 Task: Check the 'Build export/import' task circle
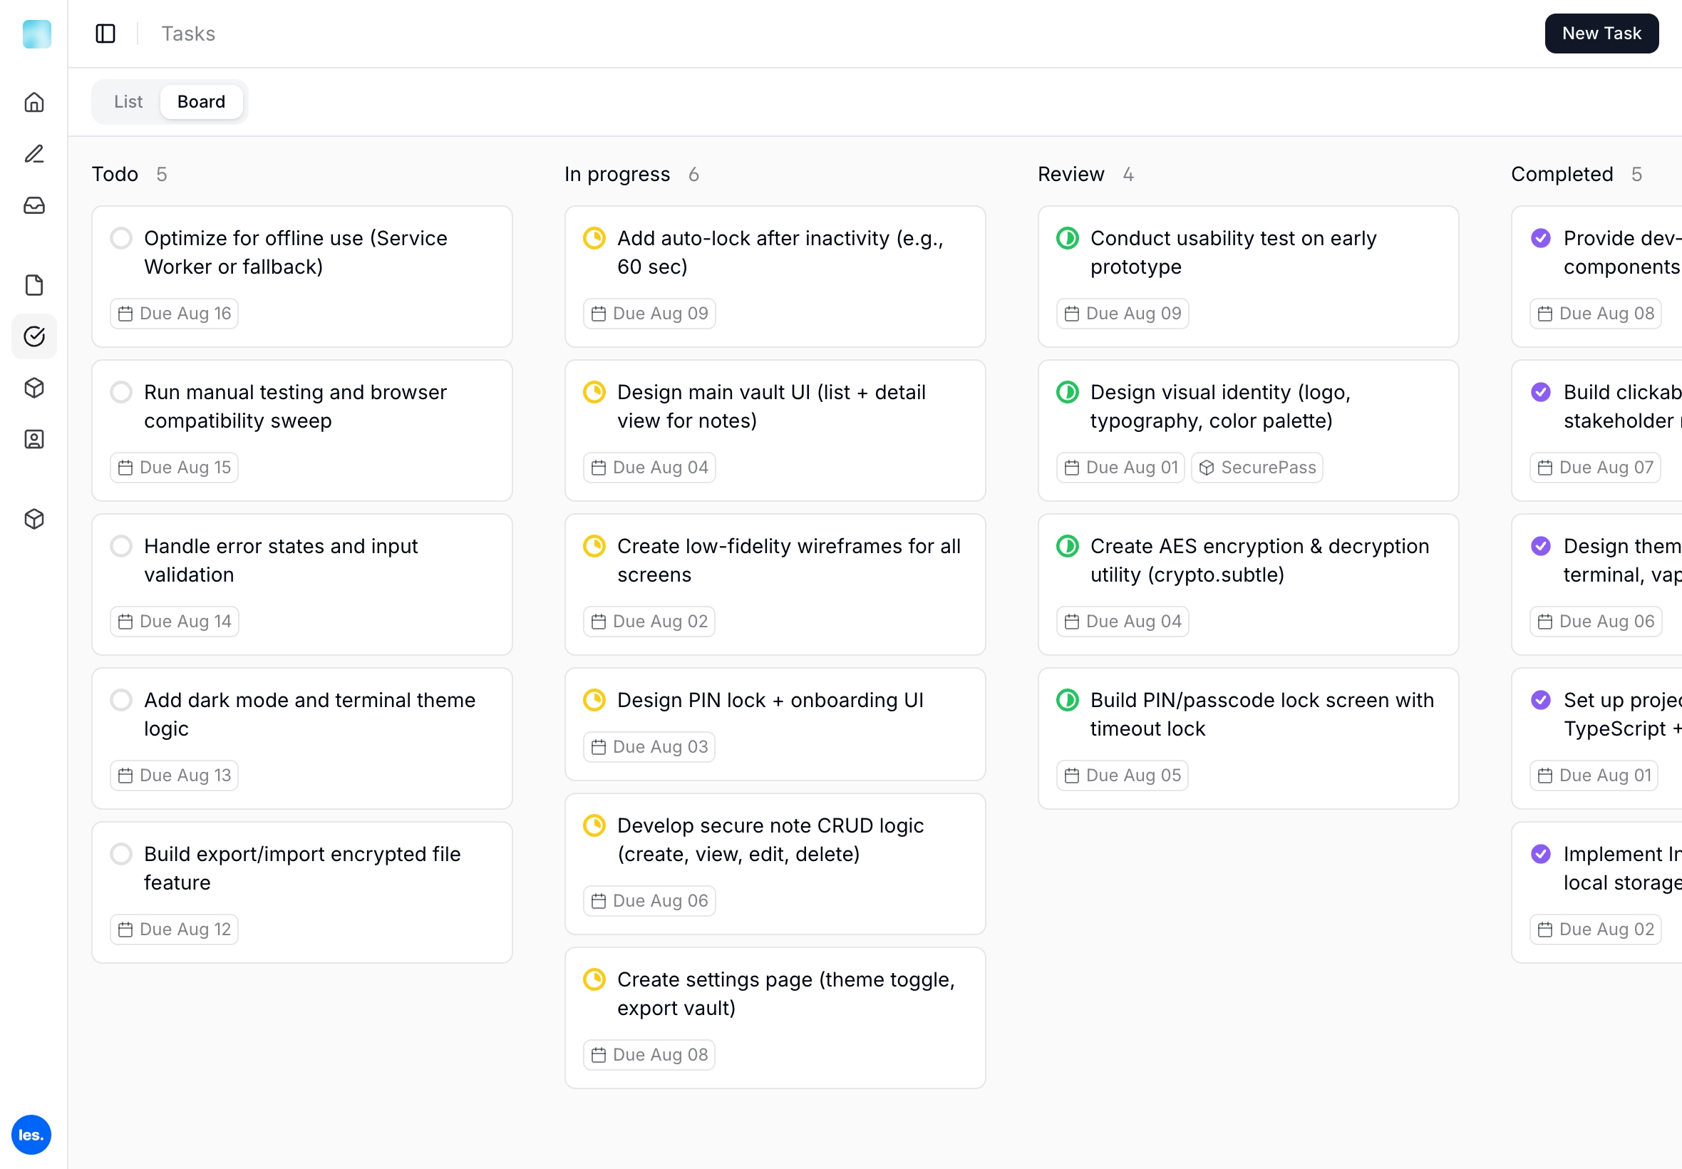121,853
